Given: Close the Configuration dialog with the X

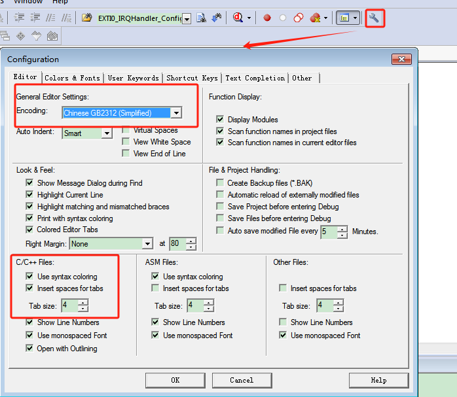Looking at the screenshot, I should coord(401,59).
